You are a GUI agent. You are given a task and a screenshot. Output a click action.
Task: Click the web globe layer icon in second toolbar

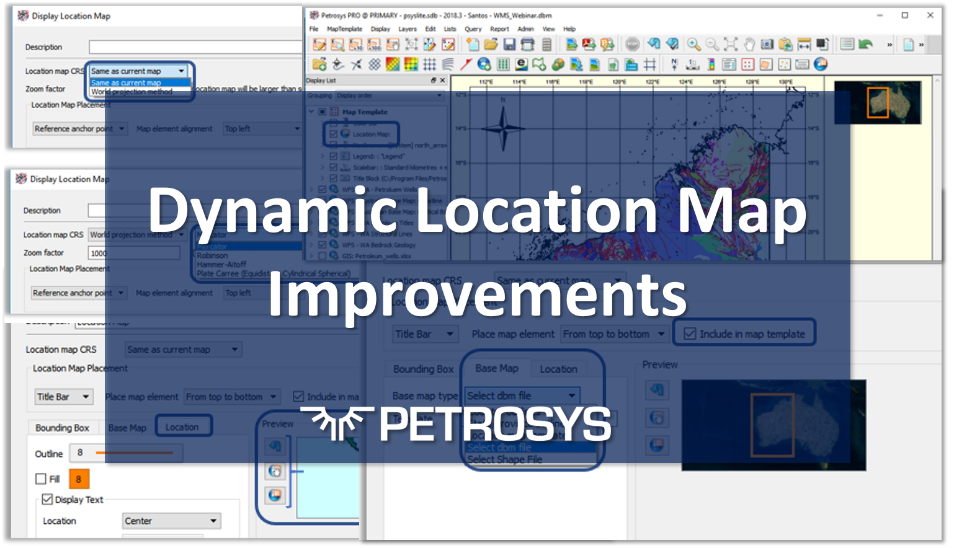click(x=484, y=64)
